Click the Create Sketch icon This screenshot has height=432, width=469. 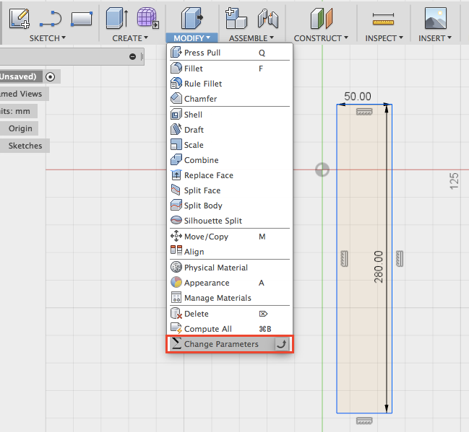(x=20, y=19)
